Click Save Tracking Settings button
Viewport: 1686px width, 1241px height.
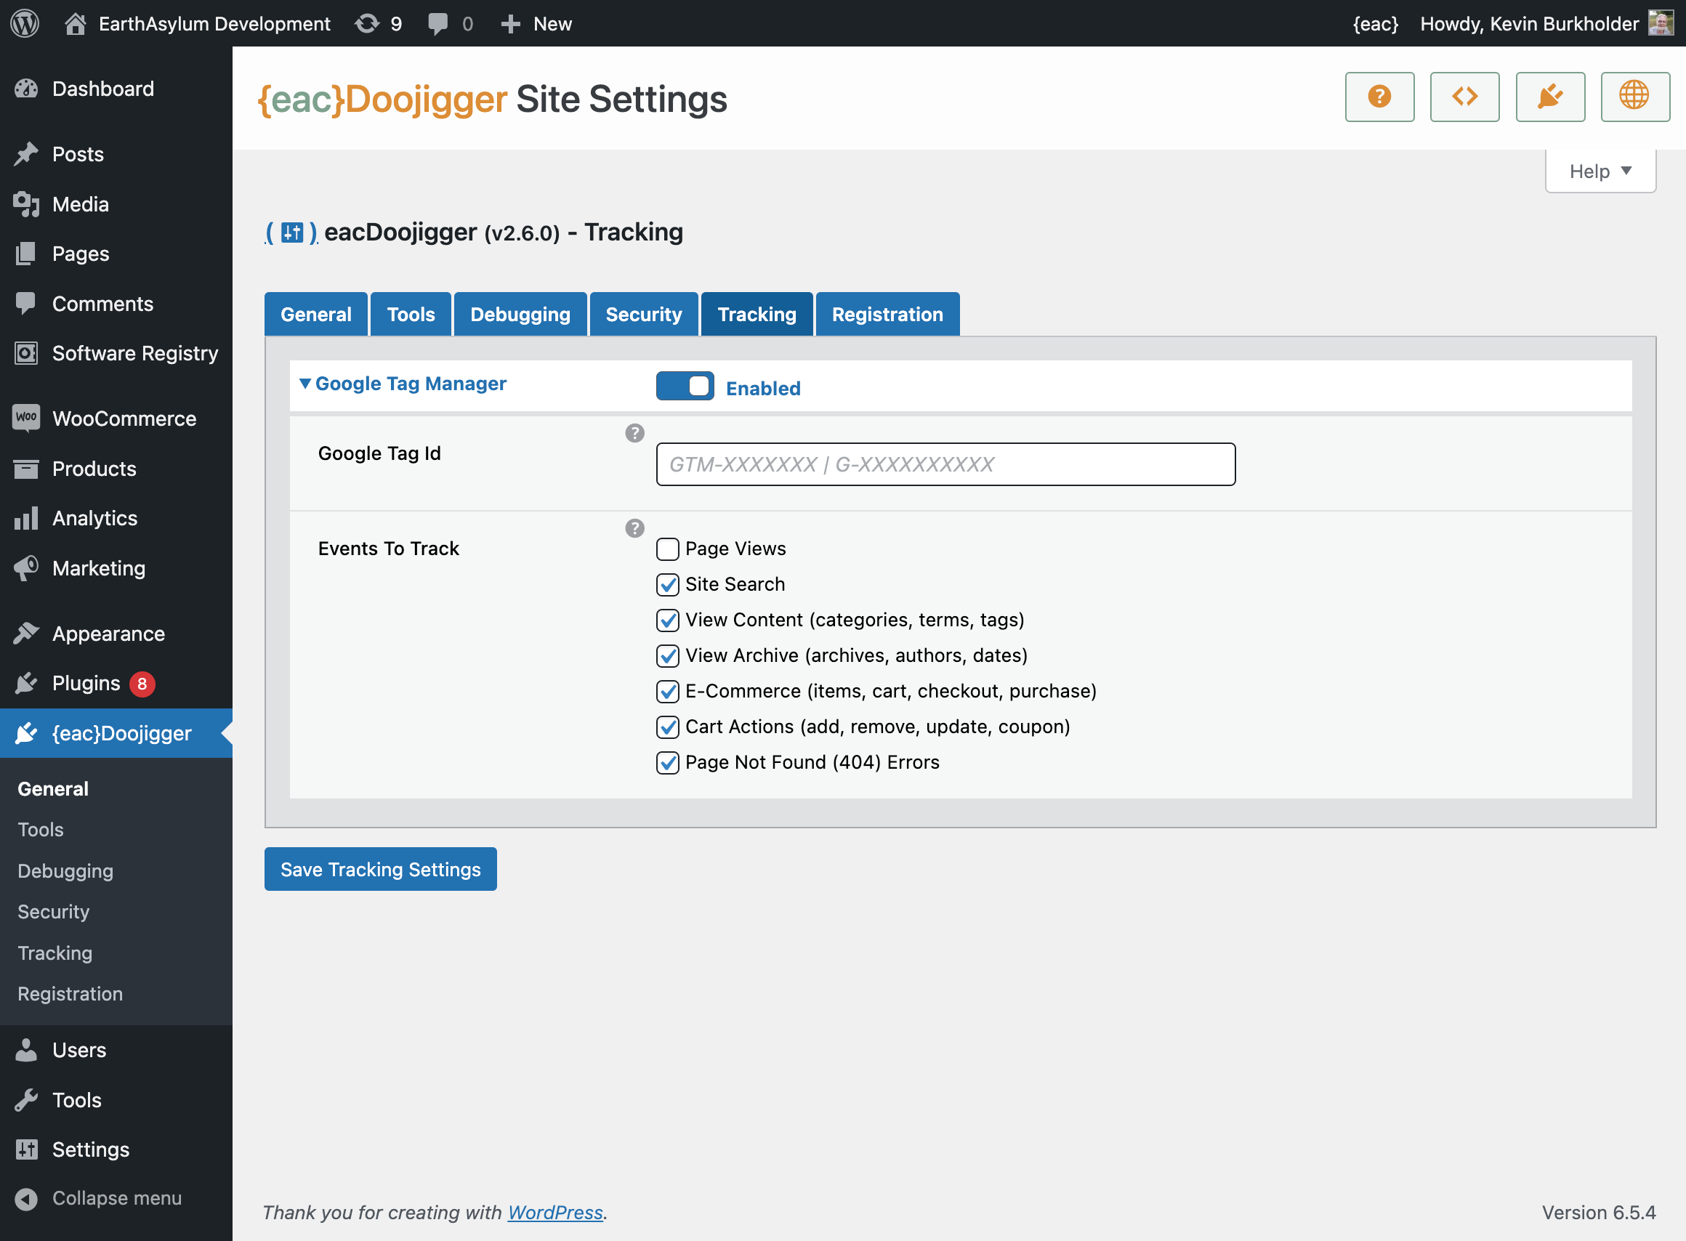pyautogui.click(x=379, y=868)
